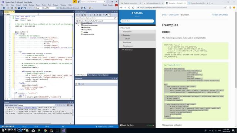The width and height of the screenshot is (237, 133).
Task: Toggle Word Wrap icon in Output panel
Action: 71,105
